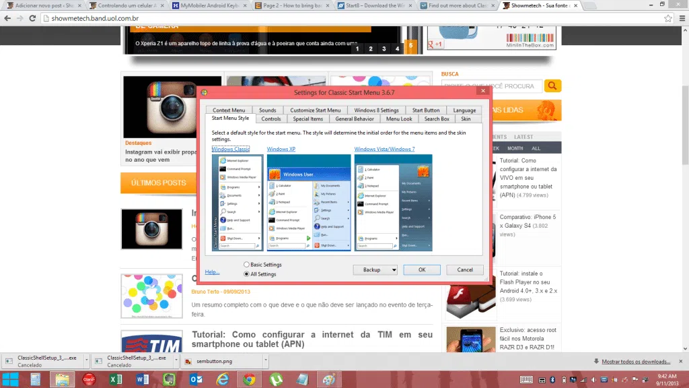The height and width of the screenshot is (388, 689).
Task: Click the Windows Start button
Action: click(11, 379)
